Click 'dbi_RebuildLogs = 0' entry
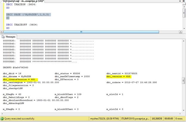The height and width of the screenshot is (122, 186). [16, 97]
